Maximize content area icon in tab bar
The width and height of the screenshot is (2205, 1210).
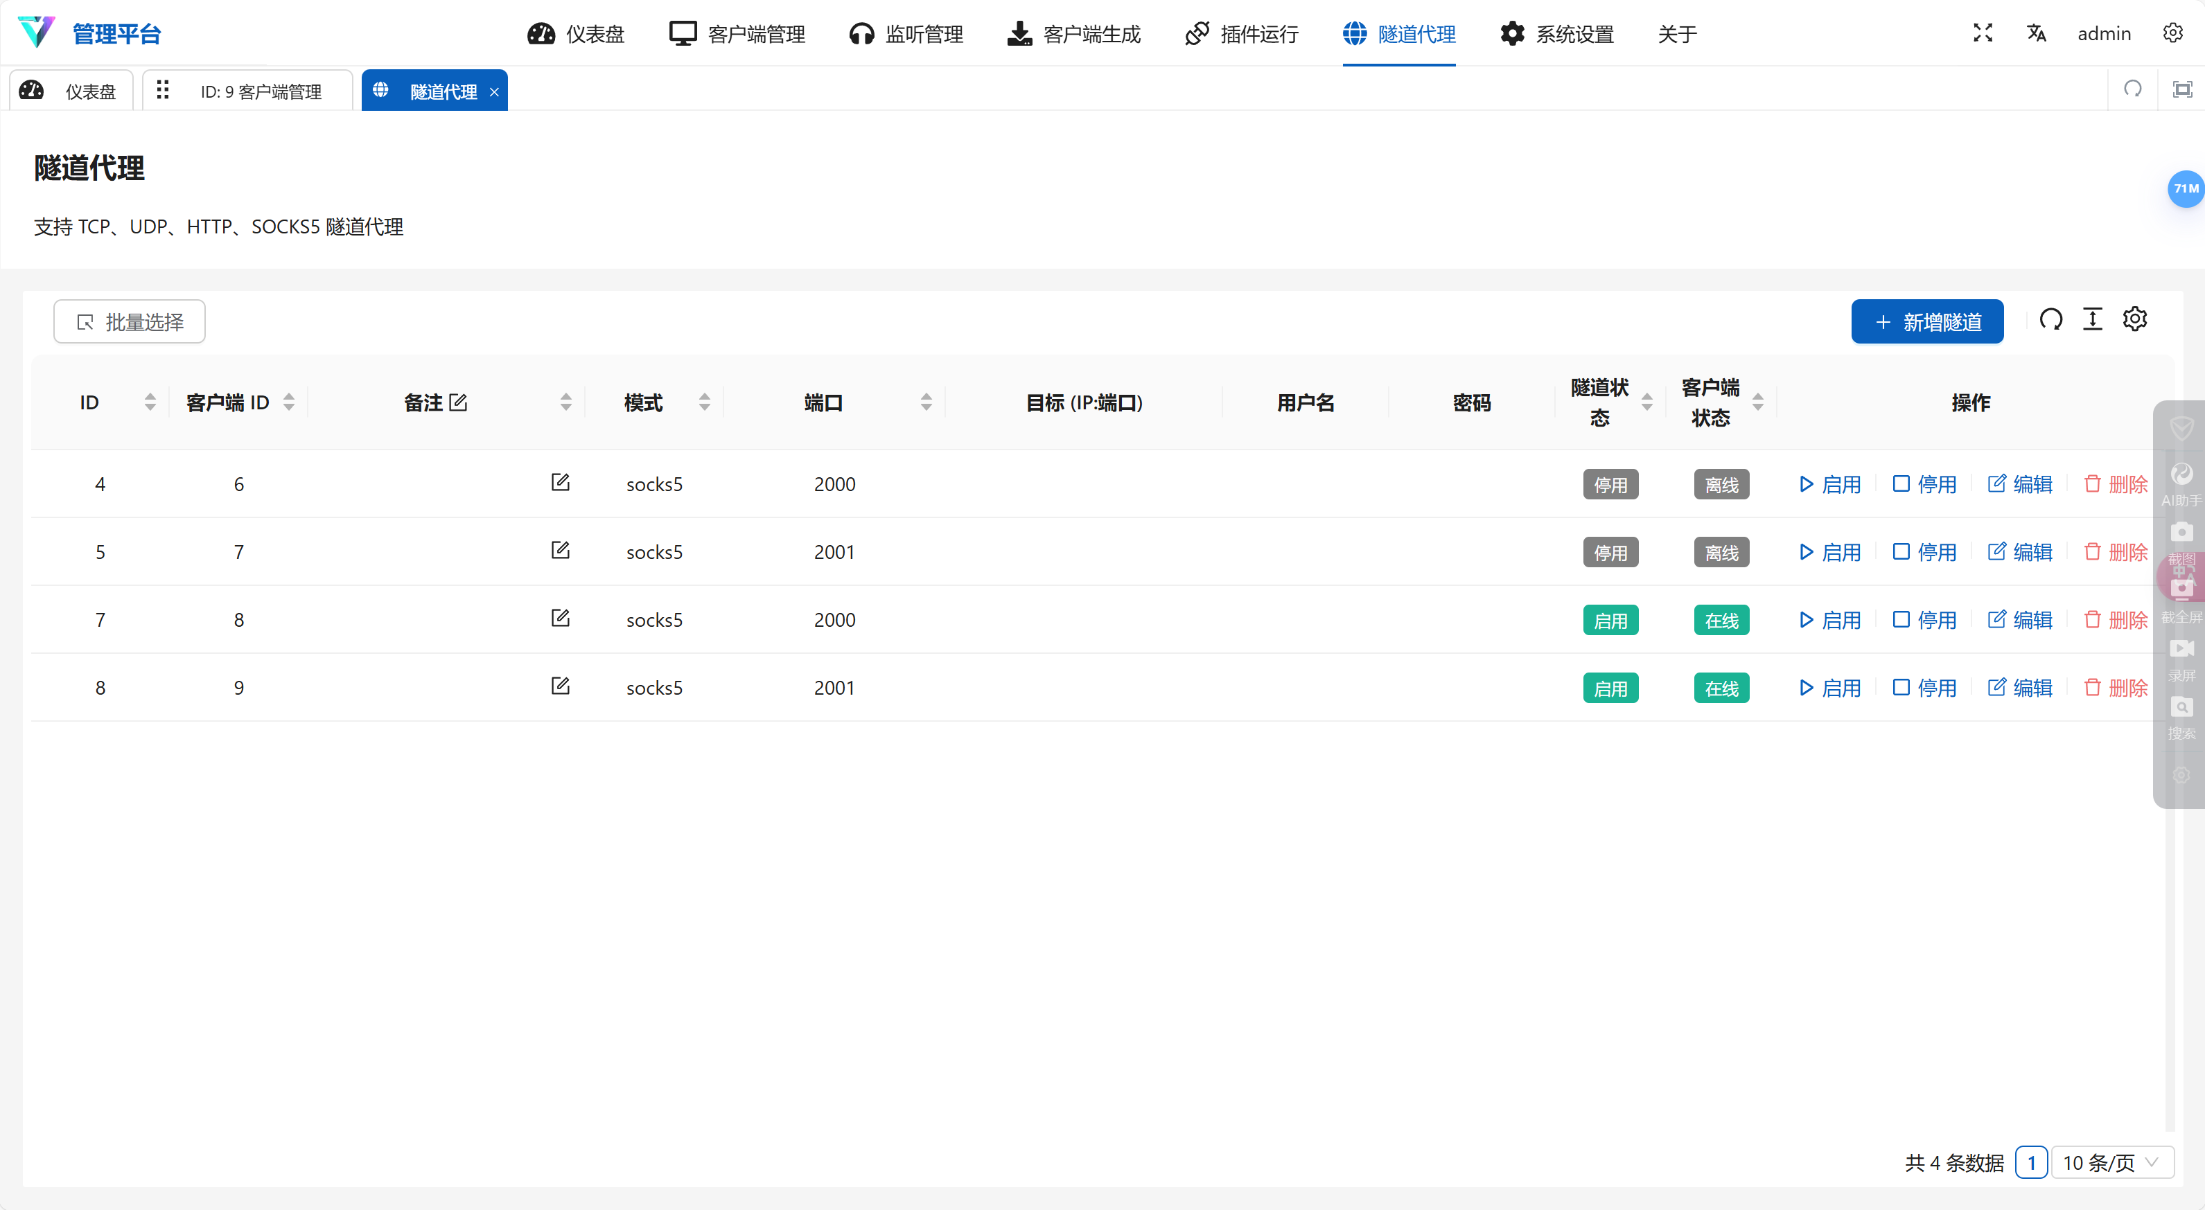(x=2182, y=89)
